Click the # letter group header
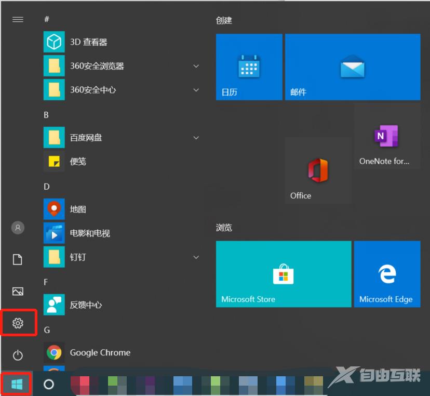 47,19
